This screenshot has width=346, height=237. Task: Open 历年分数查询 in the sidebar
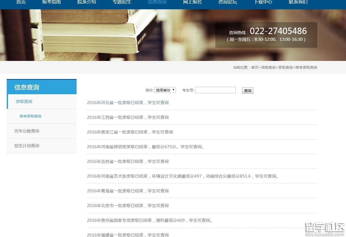(x=27, y=131)
